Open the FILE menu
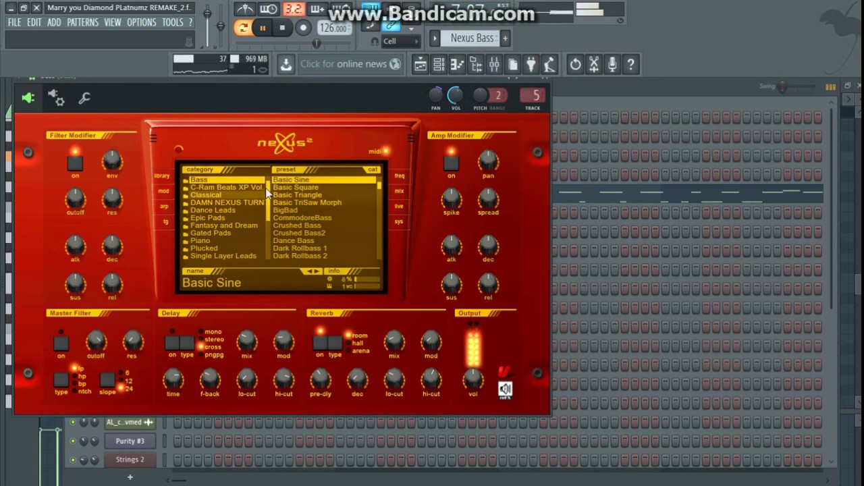 tap(14, 22)
